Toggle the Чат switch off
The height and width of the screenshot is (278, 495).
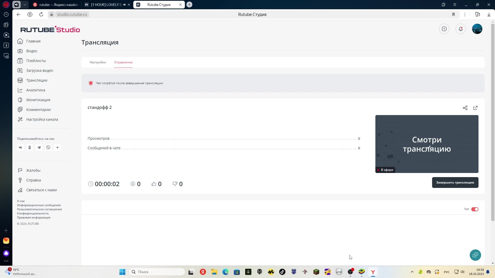475,209
